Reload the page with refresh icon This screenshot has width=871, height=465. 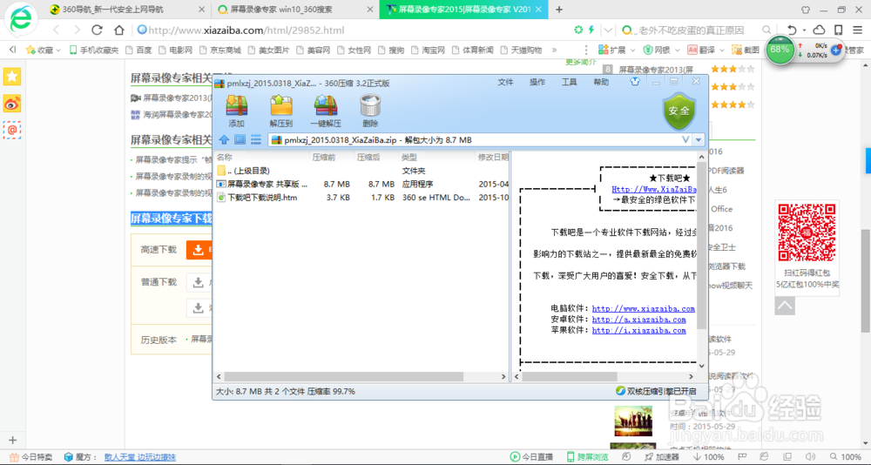98,30
